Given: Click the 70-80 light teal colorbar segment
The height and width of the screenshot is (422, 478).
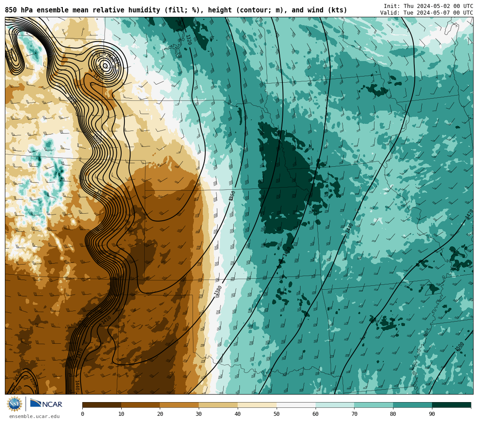Looking at the screenshot, I should [x=374, y=405].
